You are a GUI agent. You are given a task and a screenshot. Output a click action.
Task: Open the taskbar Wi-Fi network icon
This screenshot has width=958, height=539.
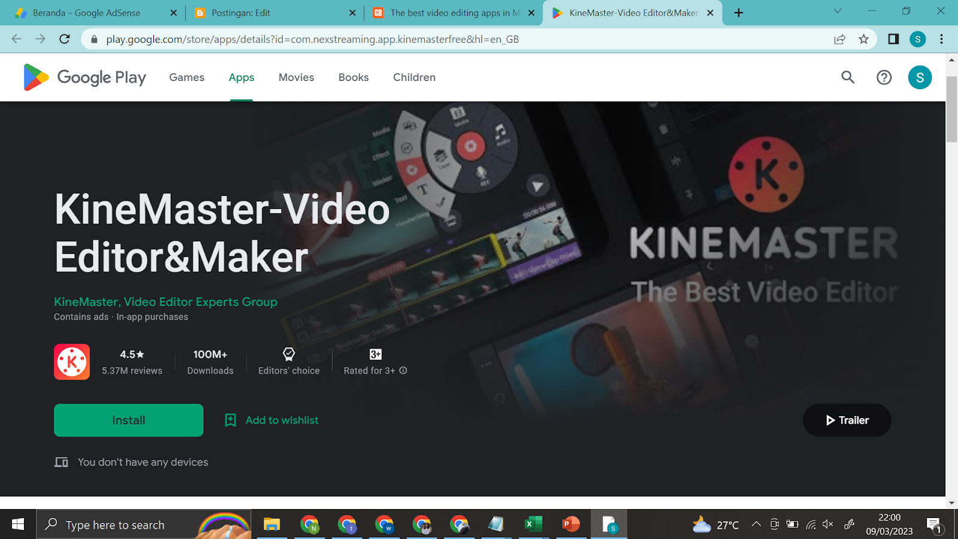tap(811, 525)
